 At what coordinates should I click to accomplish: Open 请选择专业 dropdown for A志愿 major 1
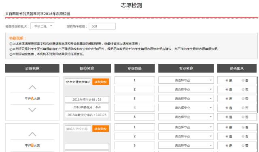point(186,80)
